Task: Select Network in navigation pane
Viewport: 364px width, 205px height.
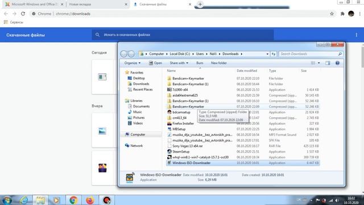Action: pos(134,146)
